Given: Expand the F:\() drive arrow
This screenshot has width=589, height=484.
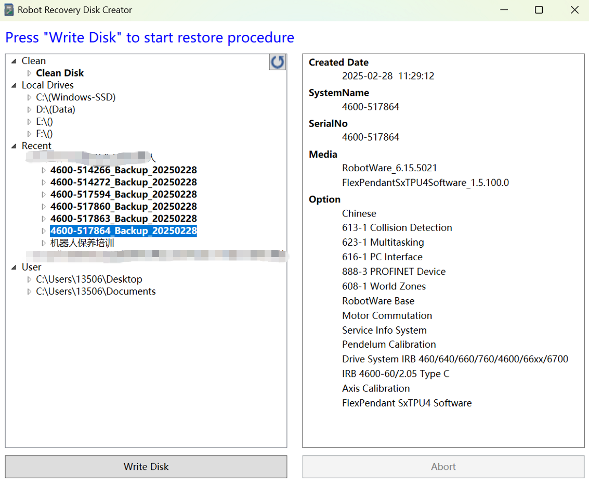Looking at the screenshot, I should (29, 134).
